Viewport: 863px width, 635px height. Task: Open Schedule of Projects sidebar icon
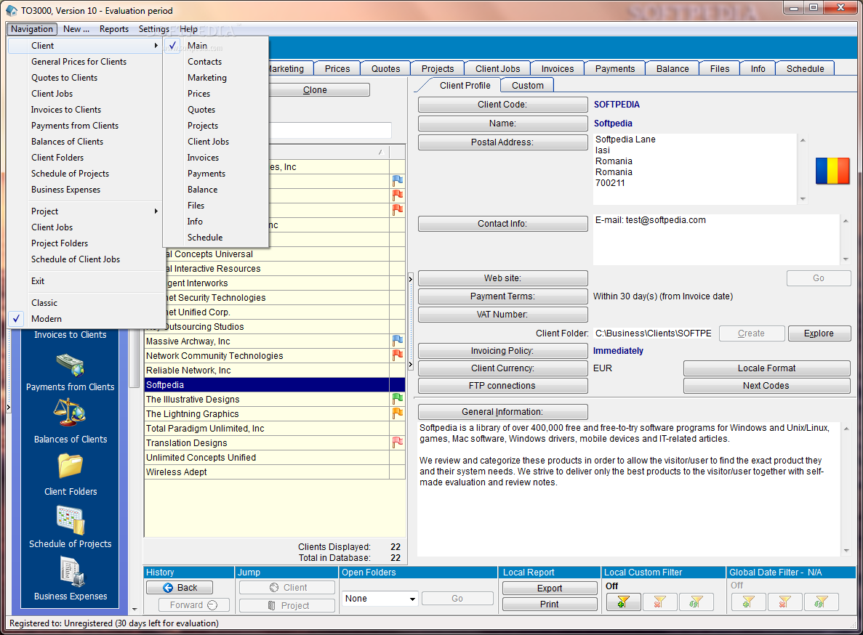[70, 519]
